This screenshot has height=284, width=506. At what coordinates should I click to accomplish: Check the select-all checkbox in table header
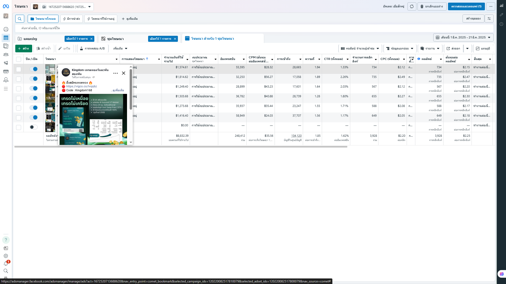point(18,59)
